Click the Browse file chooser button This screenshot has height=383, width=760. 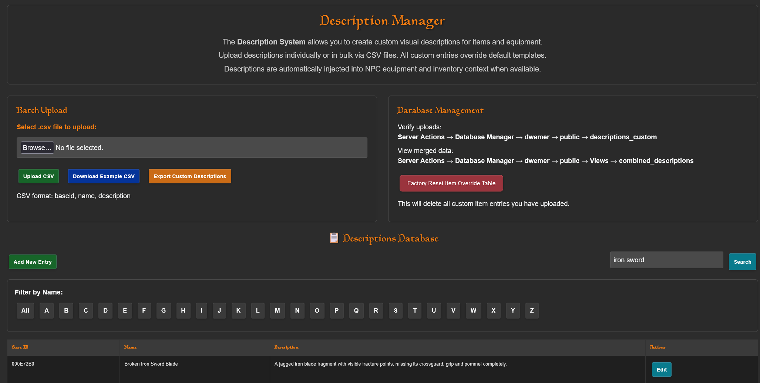[37, 147]
